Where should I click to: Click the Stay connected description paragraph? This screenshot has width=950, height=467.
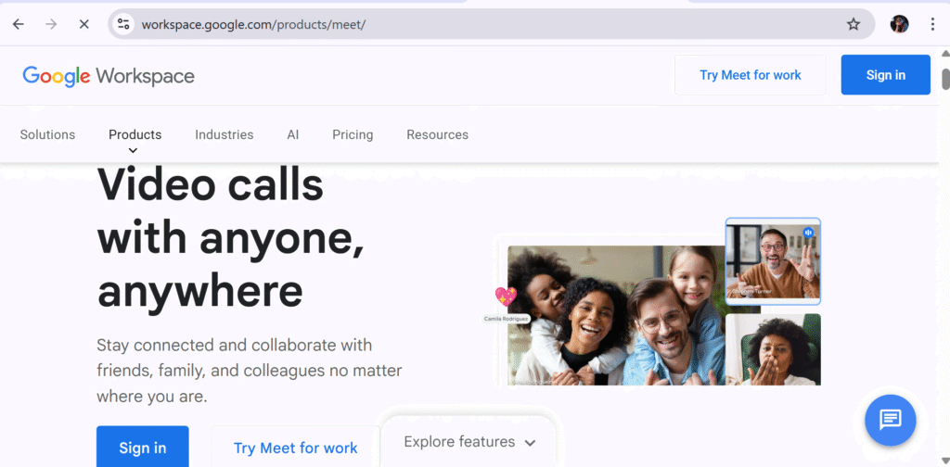click(x=249, y=371)
